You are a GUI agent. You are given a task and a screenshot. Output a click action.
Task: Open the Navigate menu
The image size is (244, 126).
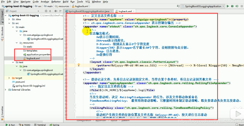coord(26,2)
